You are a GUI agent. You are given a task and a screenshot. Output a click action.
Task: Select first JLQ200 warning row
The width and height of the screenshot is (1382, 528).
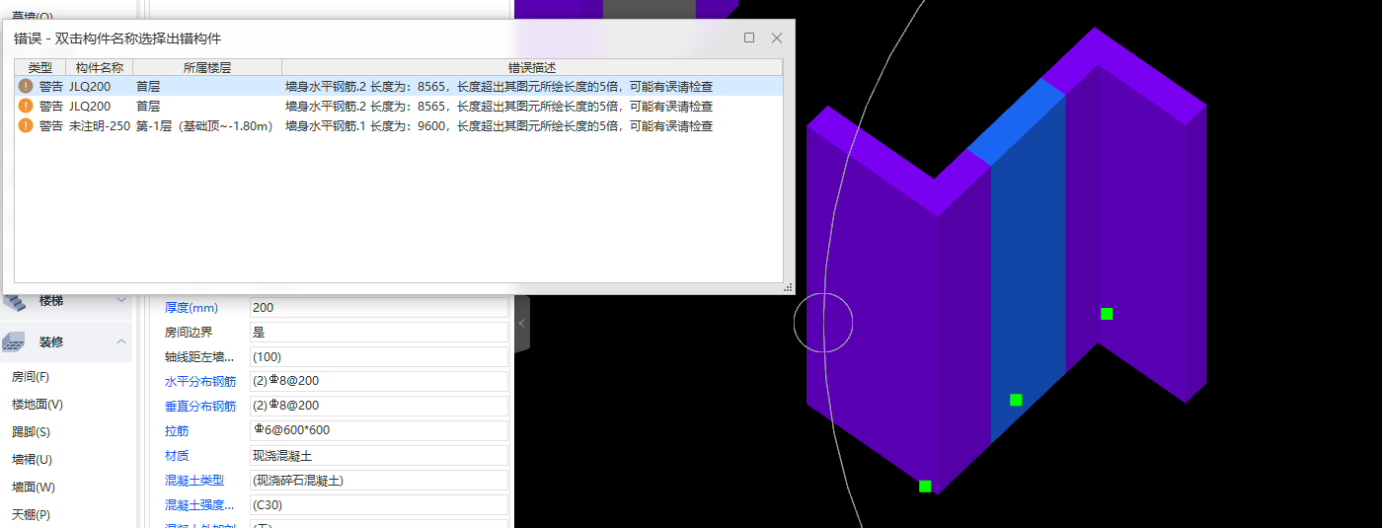click(x=399, y=86)
